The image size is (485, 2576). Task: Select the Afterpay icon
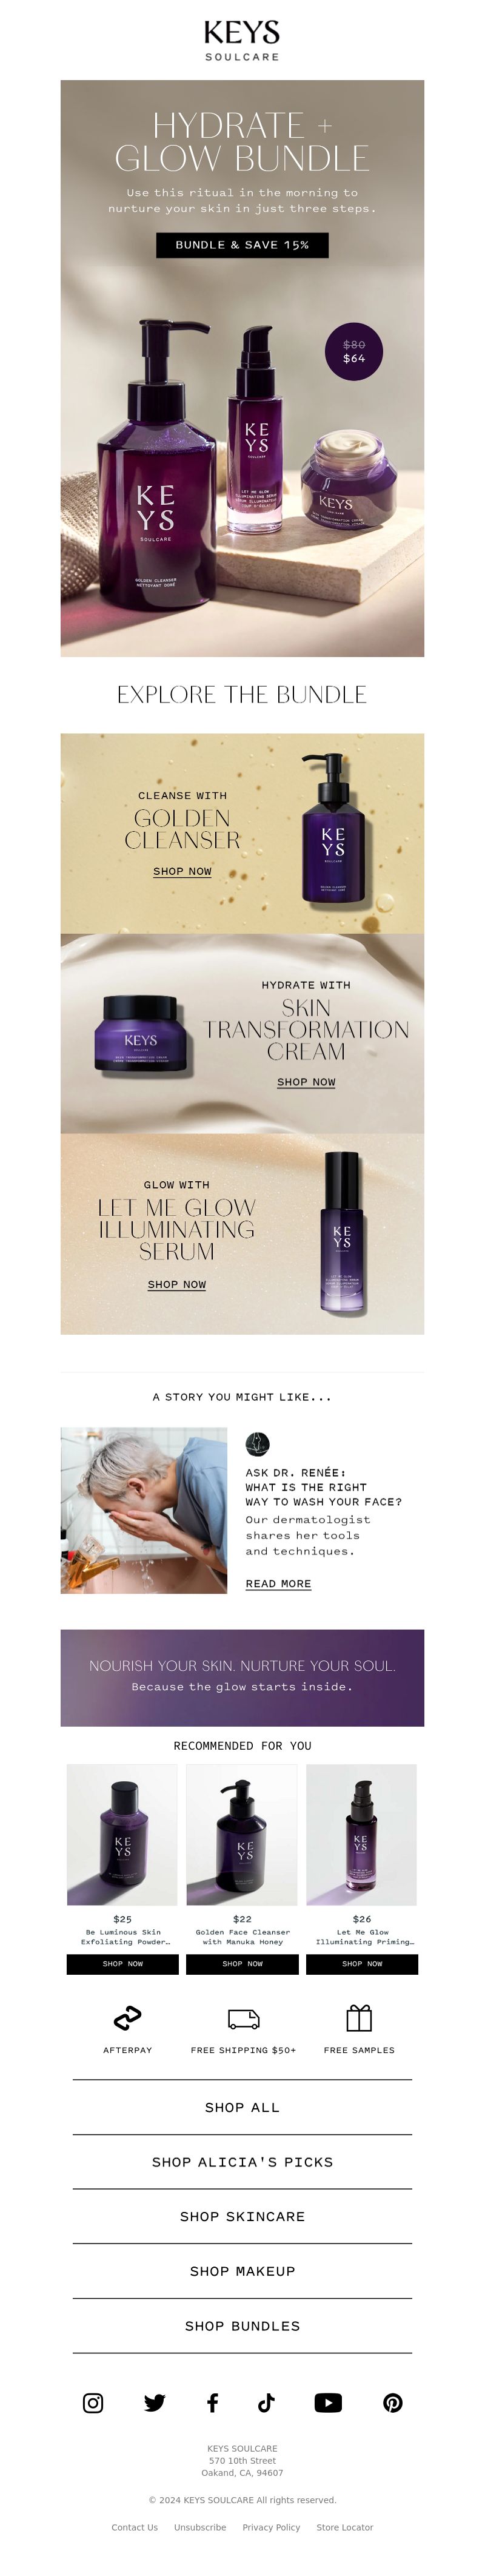pyautogui.click(x=128, y=2018)
